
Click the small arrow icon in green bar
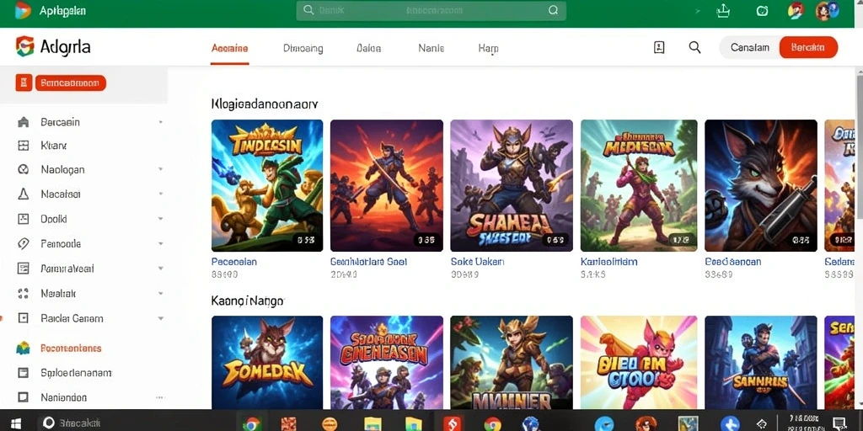(698, 10)
